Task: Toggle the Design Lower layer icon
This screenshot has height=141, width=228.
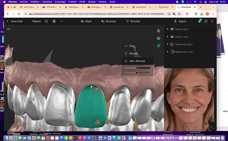Action: click(172, 37)
